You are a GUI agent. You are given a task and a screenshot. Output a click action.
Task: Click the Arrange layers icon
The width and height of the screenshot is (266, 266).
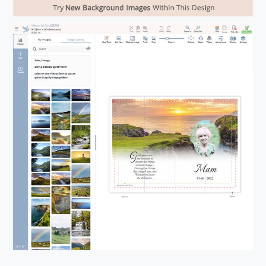243,39
